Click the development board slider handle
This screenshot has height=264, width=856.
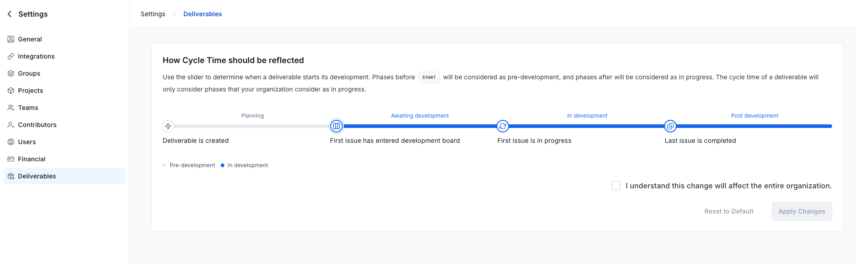[337, 126]
